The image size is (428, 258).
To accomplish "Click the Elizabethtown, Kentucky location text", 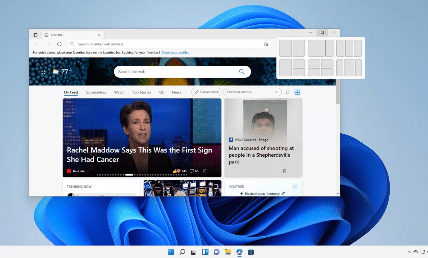I will tap(262, 194).
